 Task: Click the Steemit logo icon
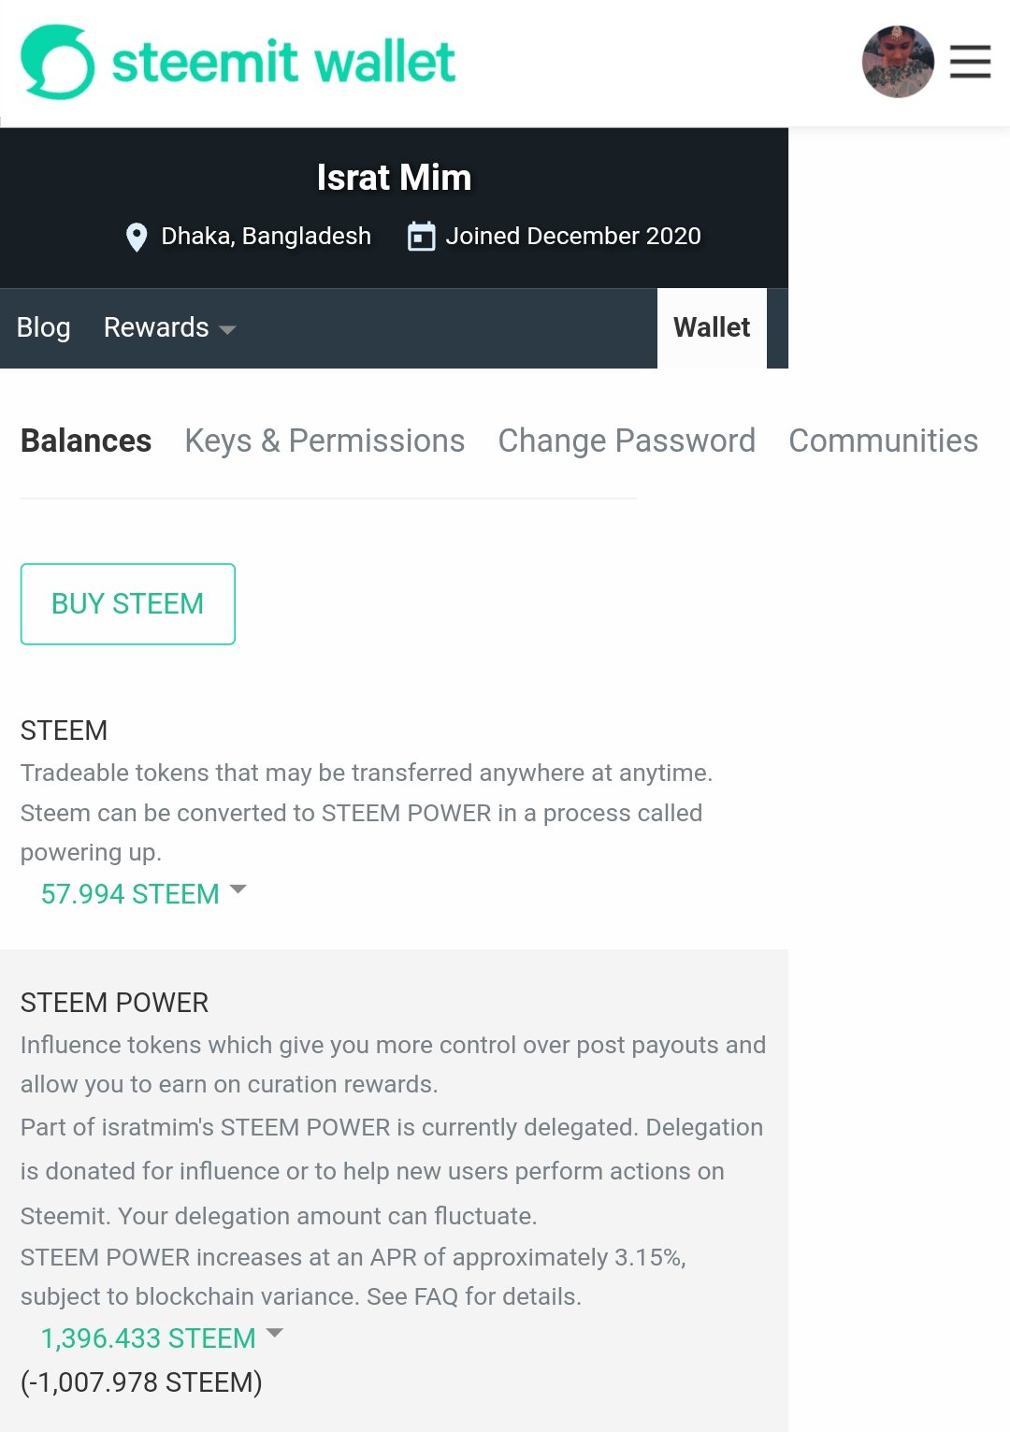(57, 62)
